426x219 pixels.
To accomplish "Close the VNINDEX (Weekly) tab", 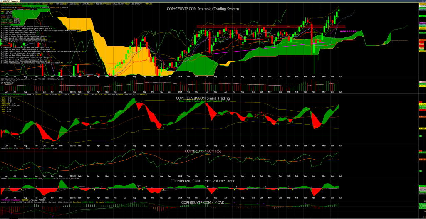I will point(19,1).
